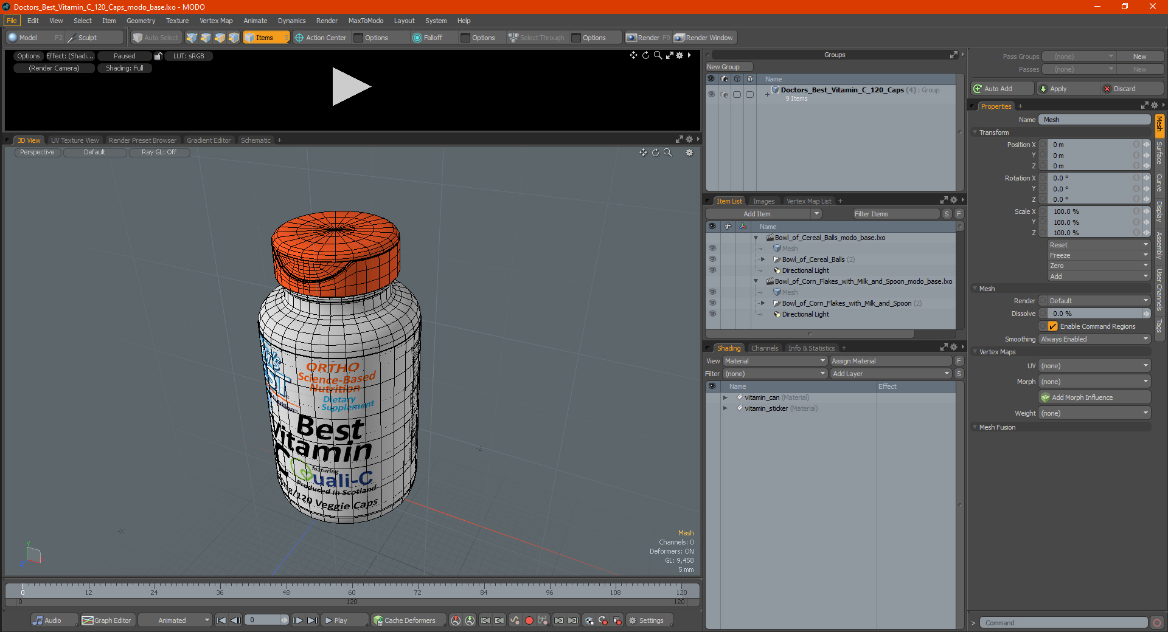
Task: Open Shading View Material dropdown
Action: point(774,361)
